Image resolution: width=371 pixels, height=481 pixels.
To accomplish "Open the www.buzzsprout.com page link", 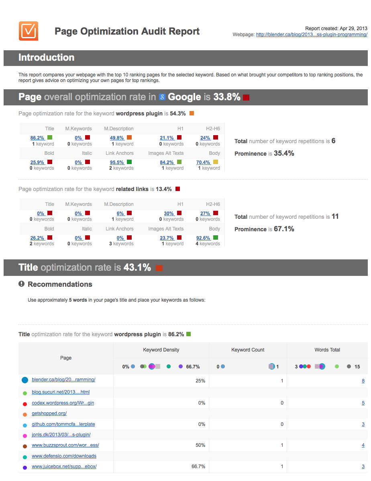I will pyautogui.click(x=65, y=445).
